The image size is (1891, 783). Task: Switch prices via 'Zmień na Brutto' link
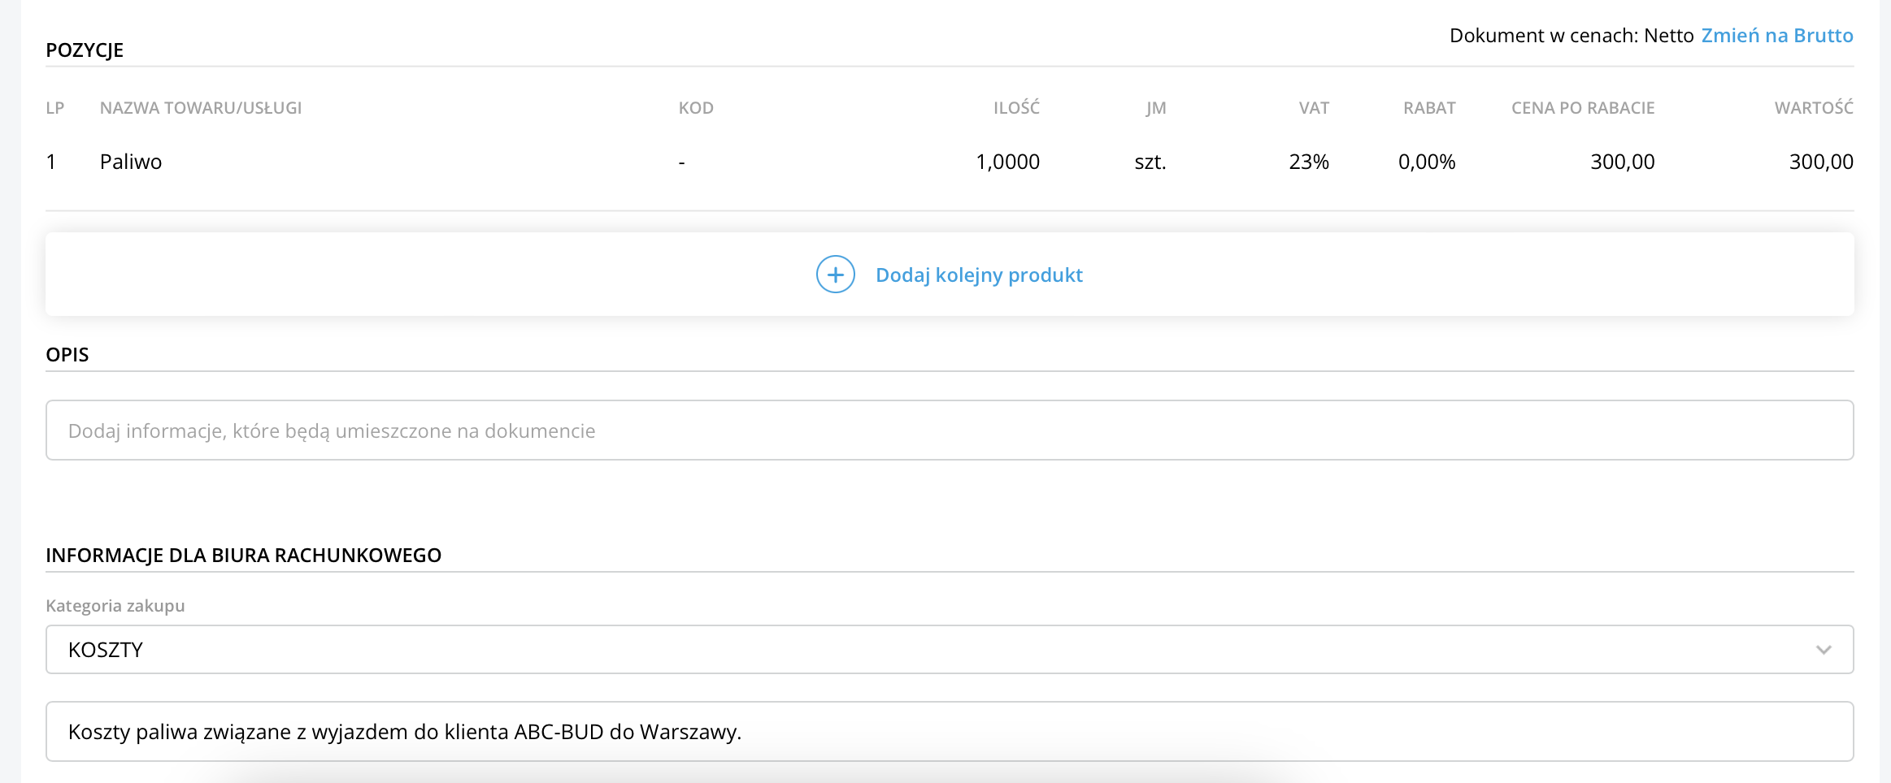pyautogui.click(x=1776, y=36)
